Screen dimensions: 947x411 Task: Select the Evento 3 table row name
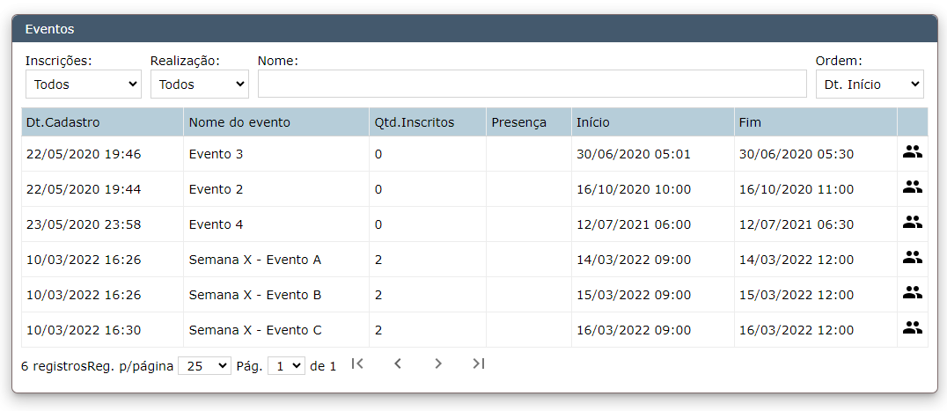click(x=216, y=154)
